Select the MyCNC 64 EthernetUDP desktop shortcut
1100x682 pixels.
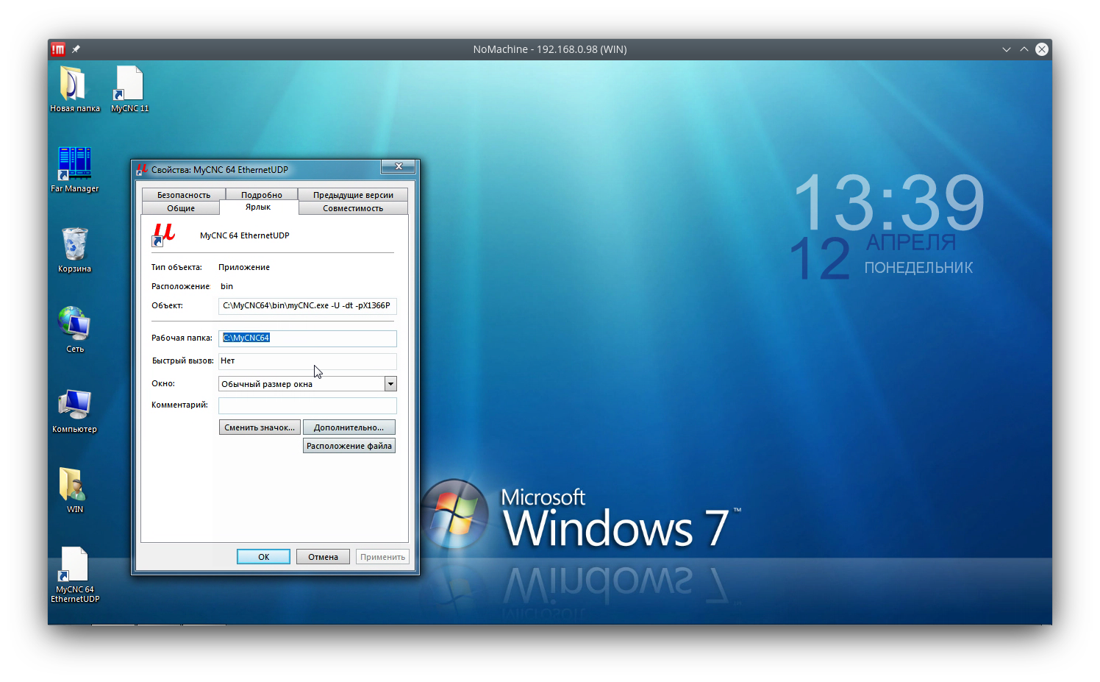point(74,575)
